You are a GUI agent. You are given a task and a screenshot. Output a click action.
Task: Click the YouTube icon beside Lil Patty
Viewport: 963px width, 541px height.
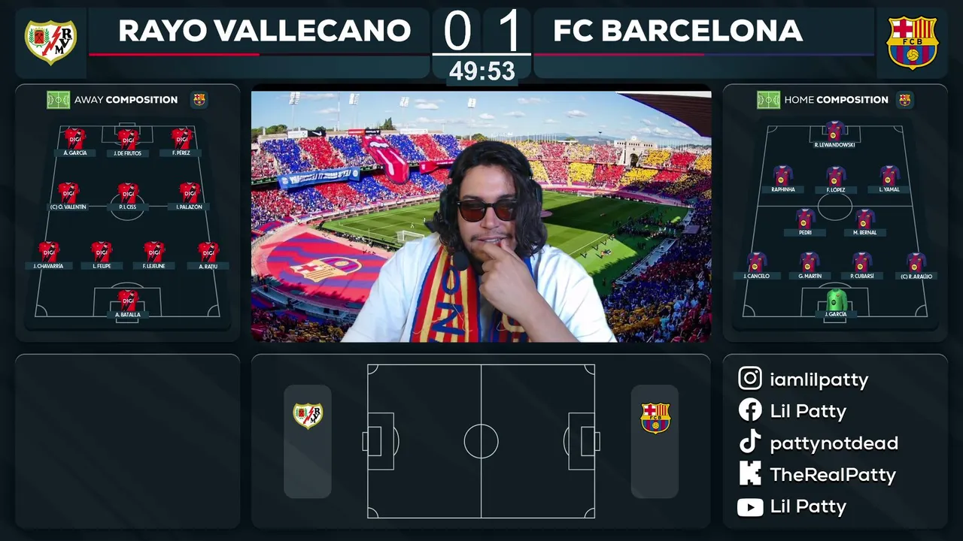tap(749, 507)
